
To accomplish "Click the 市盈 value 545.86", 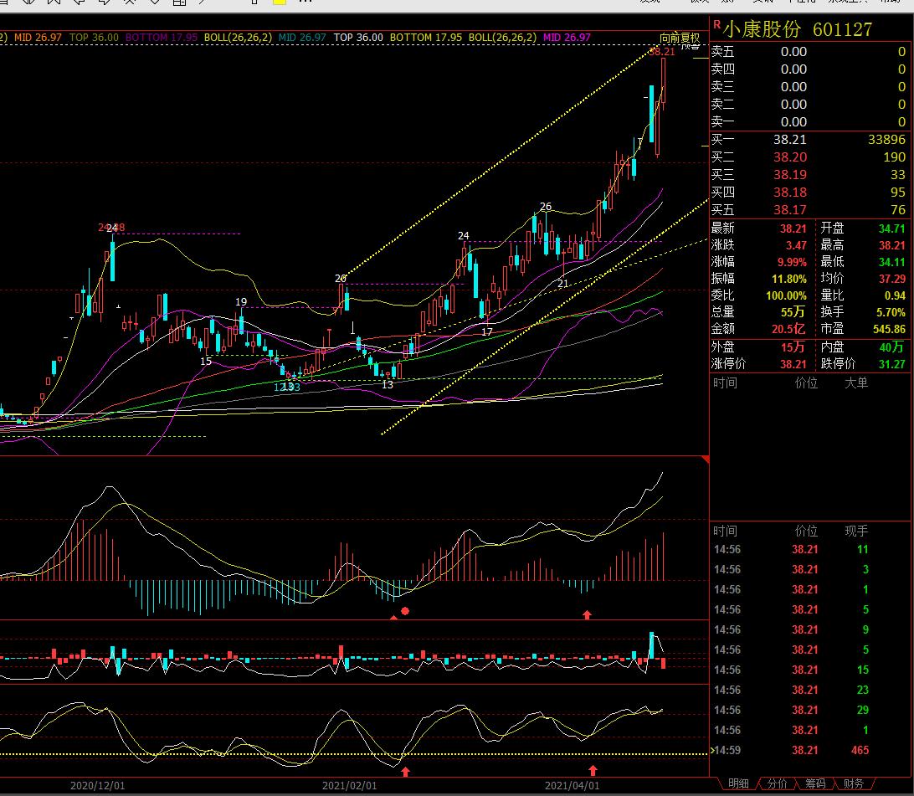I will (x=889, y=329).
